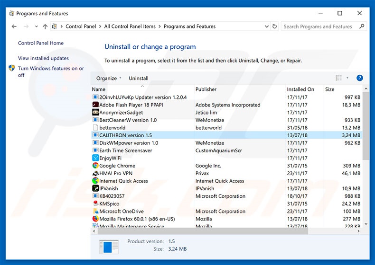Sort by the Installed On column header
Screen dimensions: 375x265
[305, 89]
